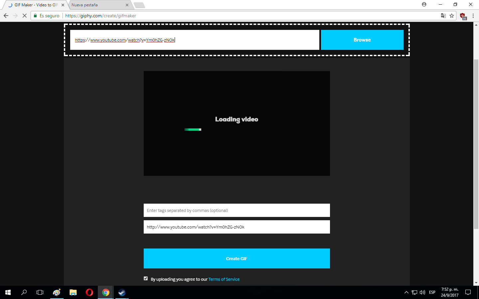Image resolution: width=479 pixels, height=299 pixels.
Task: Open the Paint app on the taskbar
Action: tap(57, 292)
